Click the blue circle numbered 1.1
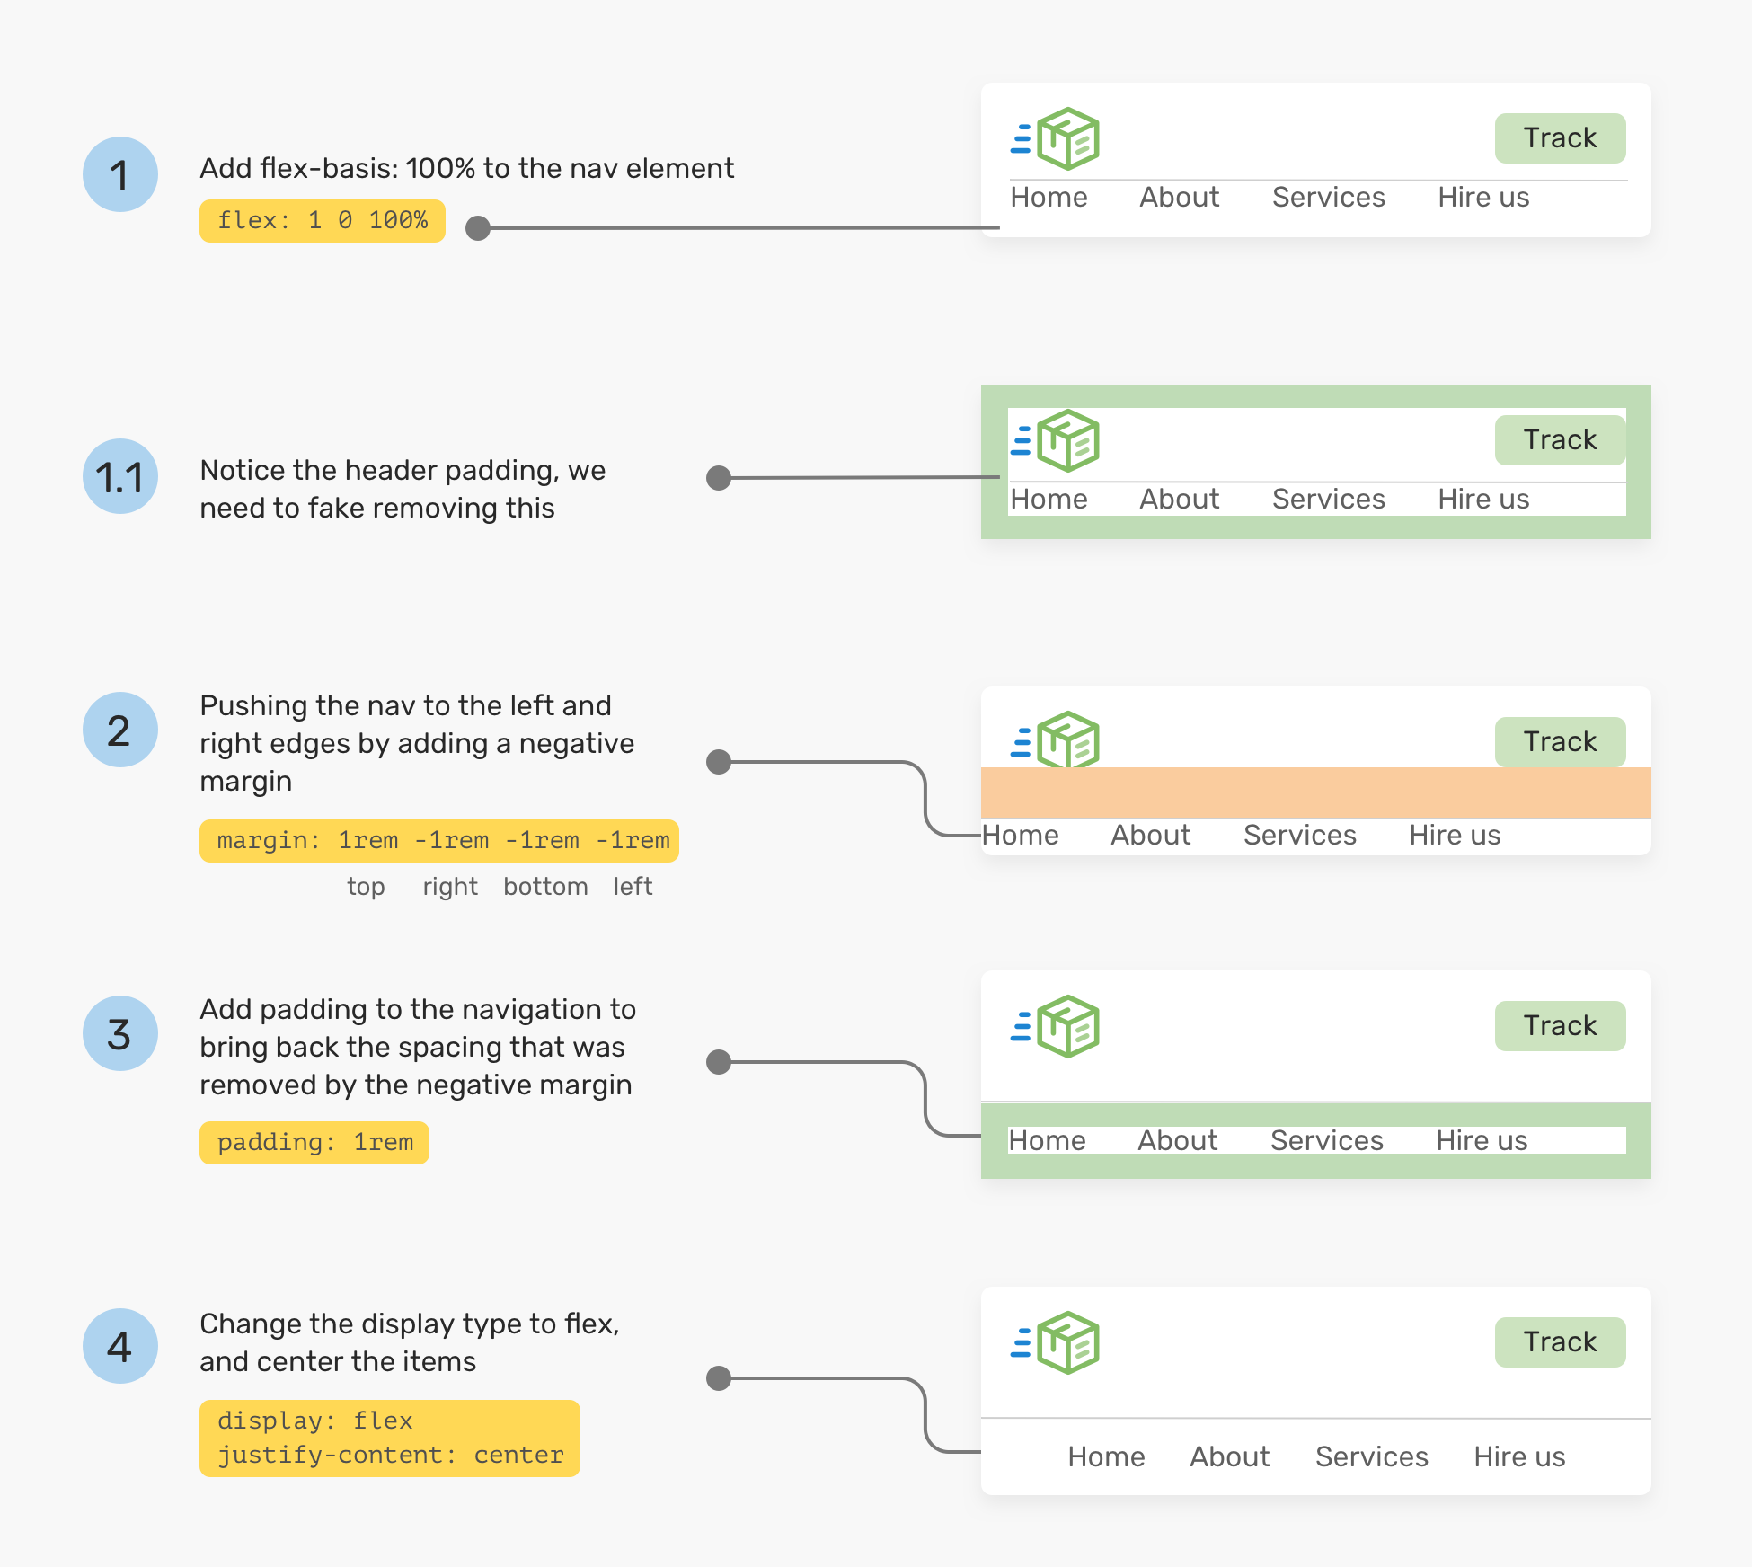 point(120,476)
